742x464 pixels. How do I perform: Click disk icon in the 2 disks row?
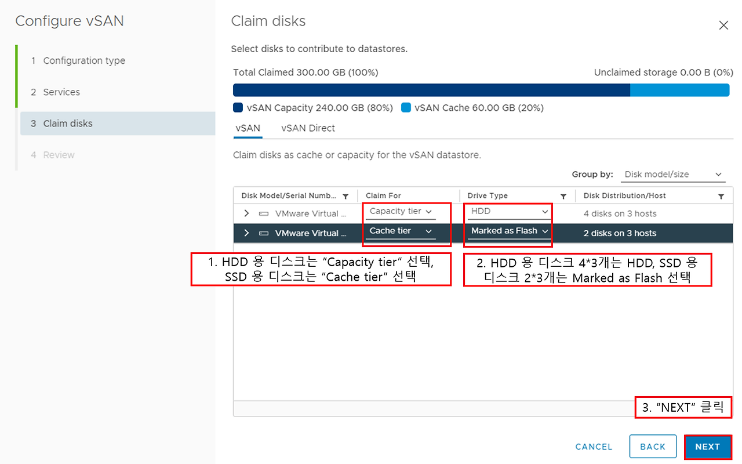tap(264, 233)
